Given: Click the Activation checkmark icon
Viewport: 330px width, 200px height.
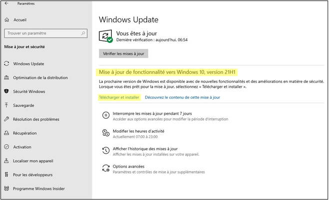Looking at the screenshot, I should tap(6, 147).
